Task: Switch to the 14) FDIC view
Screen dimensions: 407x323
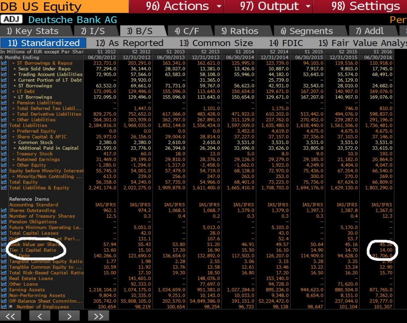Action: 286,43
